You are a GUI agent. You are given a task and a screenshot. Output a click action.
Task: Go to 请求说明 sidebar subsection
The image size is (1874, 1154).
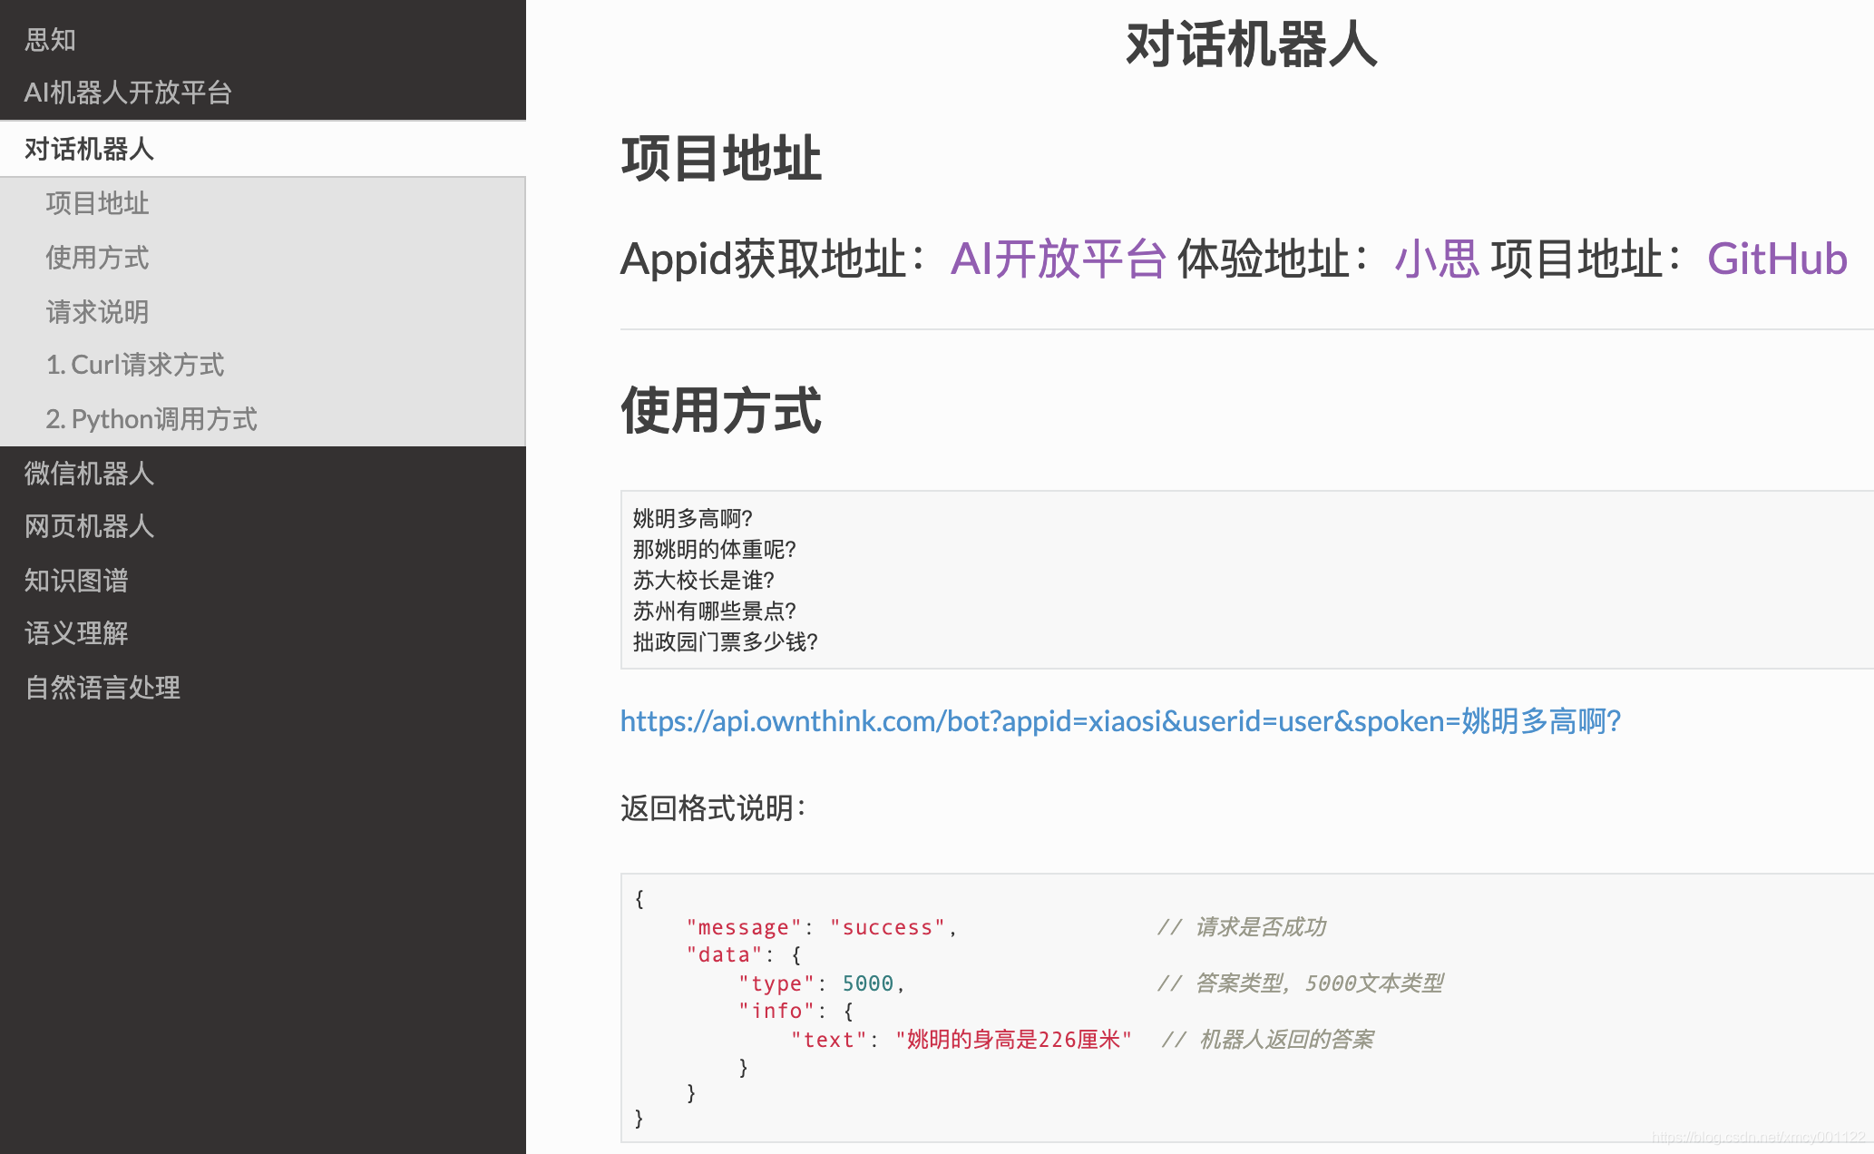(97, 312)
